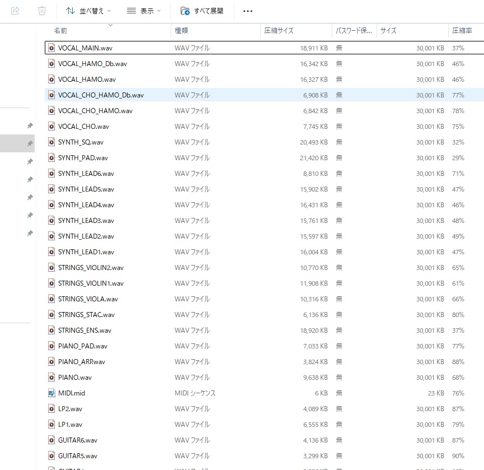Select the file name PIANO_ARP.wav
The image size is (484, 470).
[x=82, y=361]
